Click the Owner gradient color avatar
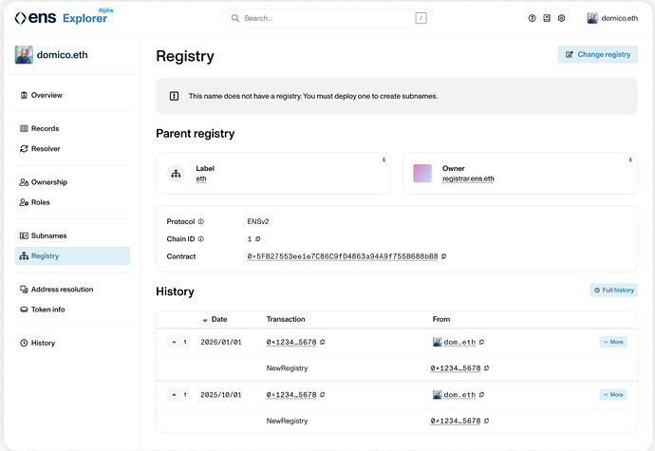 tap(422, 173)
